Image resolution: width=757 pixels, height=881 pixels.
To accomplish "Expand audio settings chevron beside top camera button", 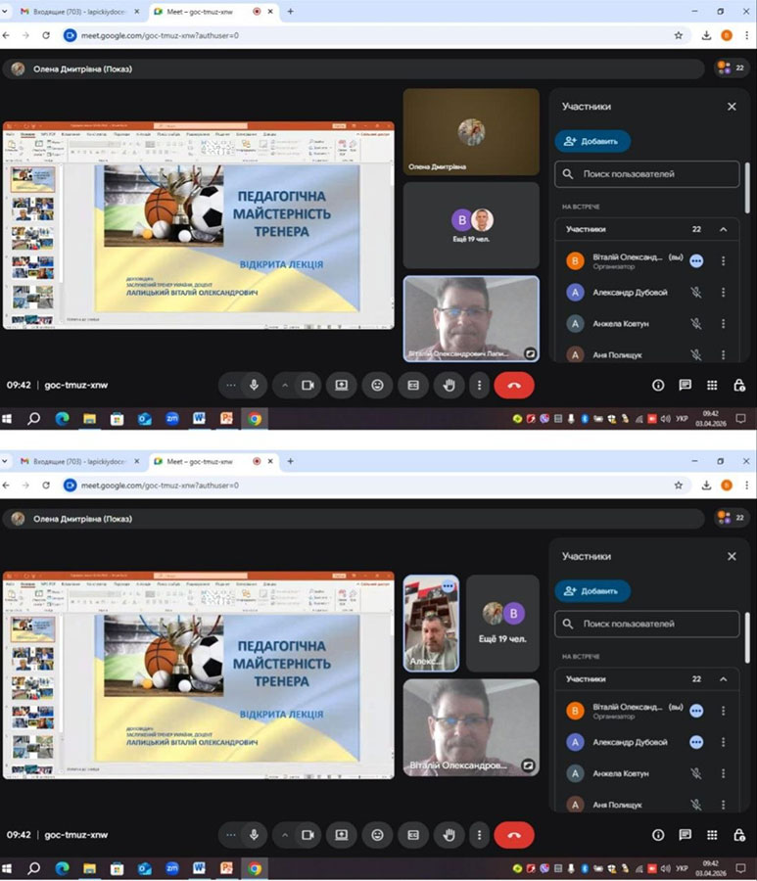I will tap(285, 386).
